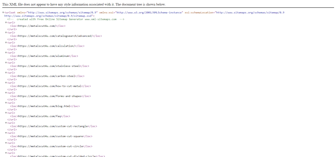Collapse url node for custom-cut-rectangle link
Image resolution: width=336 pixels, height=157 pixels.
point(6,123)
